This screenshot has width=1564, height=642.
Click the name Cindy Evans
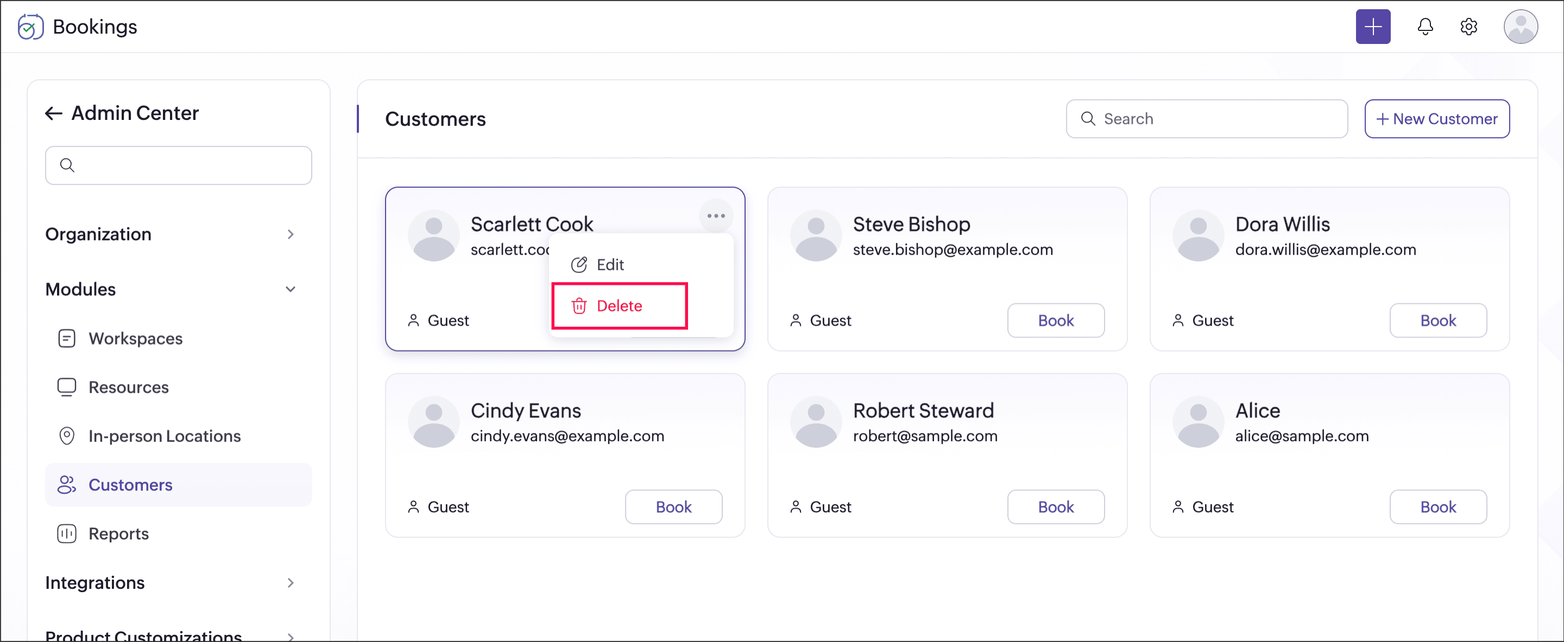[x=526, y=411]
